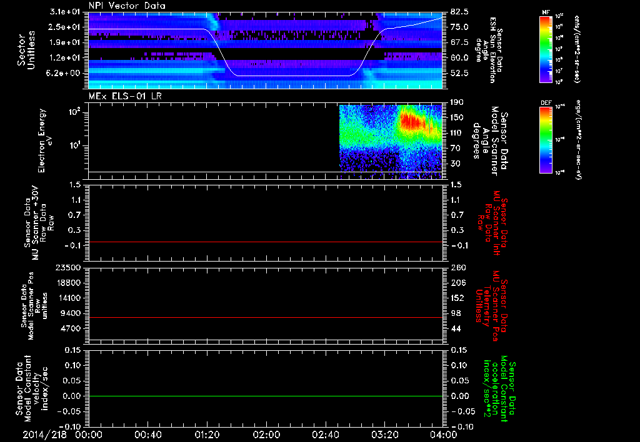This screenshot has width=640, height=442.
Task: Click the 'NF' label above color bar
Action: coord(545,12)
